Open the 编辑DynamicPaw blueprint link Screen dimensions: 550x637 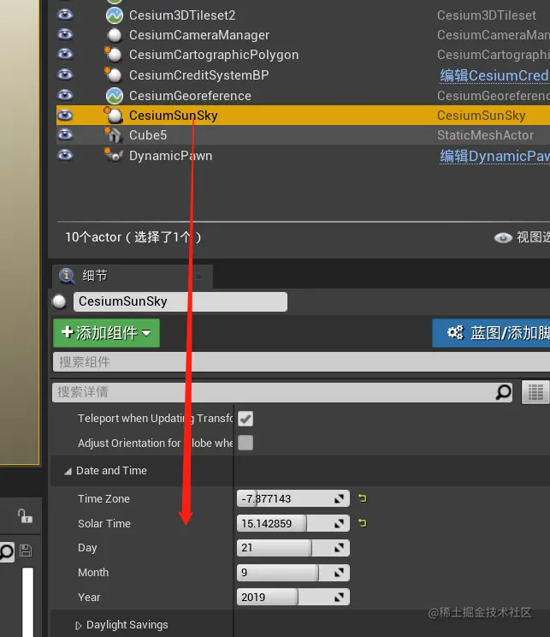494,157
